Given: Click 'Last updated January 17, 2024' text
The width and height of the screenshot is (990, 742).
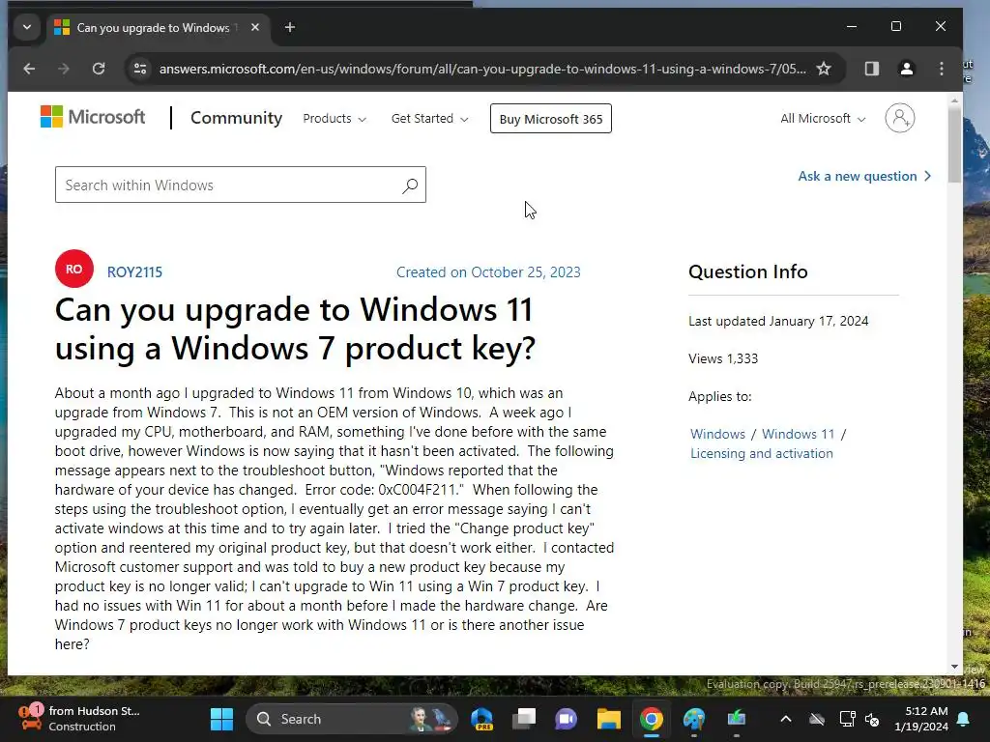Looking at the screenshot, I should click(778, 321).
